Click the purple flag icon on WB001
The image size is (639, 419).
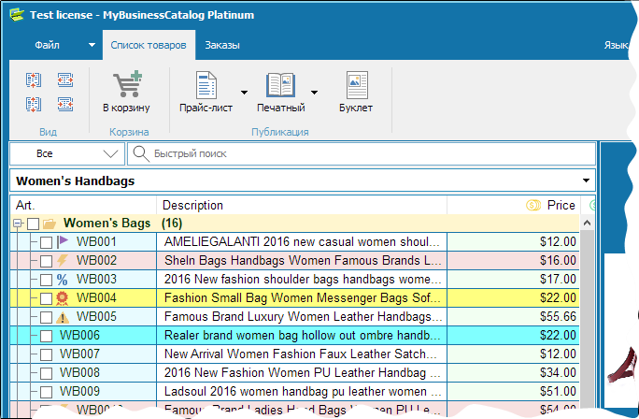[63, 241]
